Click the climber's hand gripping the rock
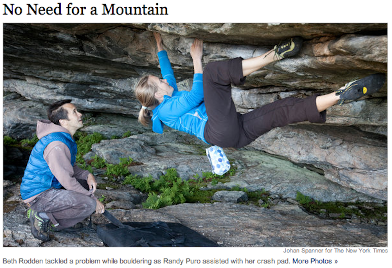The image size is (392, 268). (x=197, y=48)
